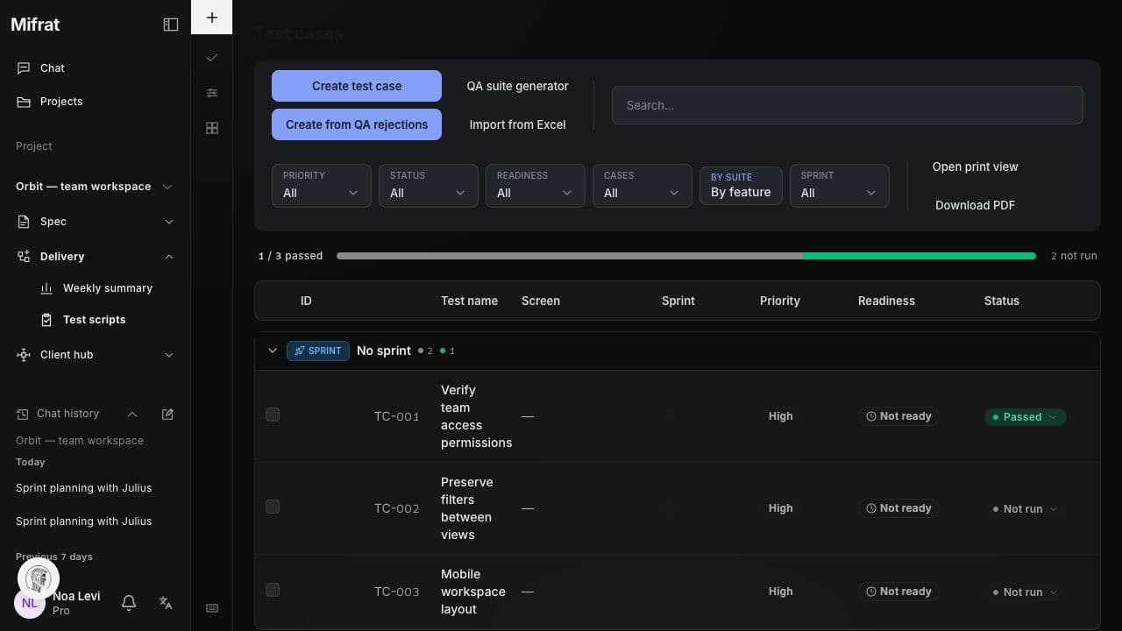1122x631 pixels.
Task: Open the Priority filter dropdown
Action: coord(322,186)
